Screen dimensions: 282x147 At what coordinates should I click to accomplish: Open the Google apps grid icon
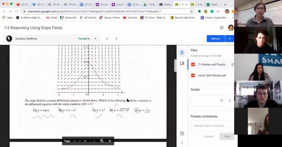pyautogui.click(x=221, y=28)
